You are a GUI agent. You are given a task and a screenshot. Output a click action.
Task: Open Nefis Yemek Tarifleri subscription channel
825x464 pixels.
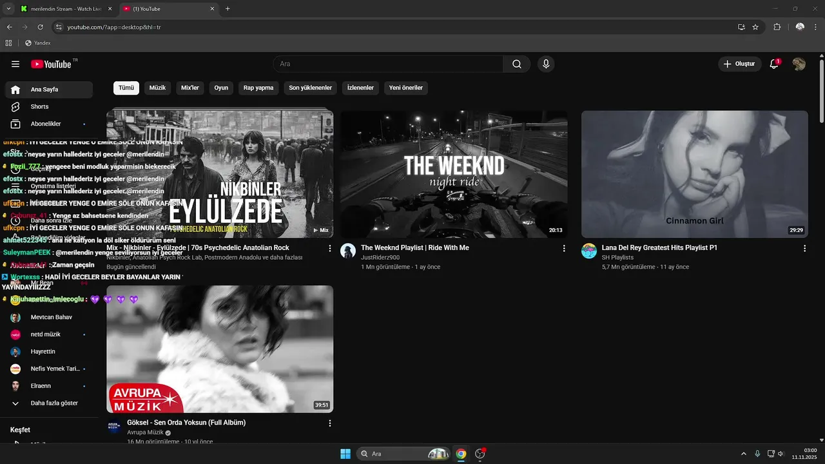point(49,369)
